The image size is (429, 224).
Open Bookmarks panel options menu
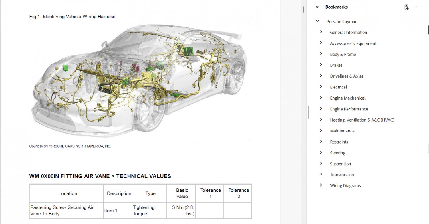coord(416,7)
